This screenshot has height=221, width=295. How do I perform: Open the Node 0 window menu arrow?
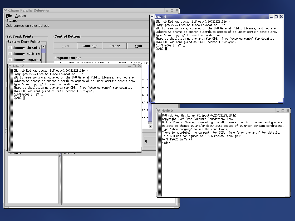click(x=159, y=110)
